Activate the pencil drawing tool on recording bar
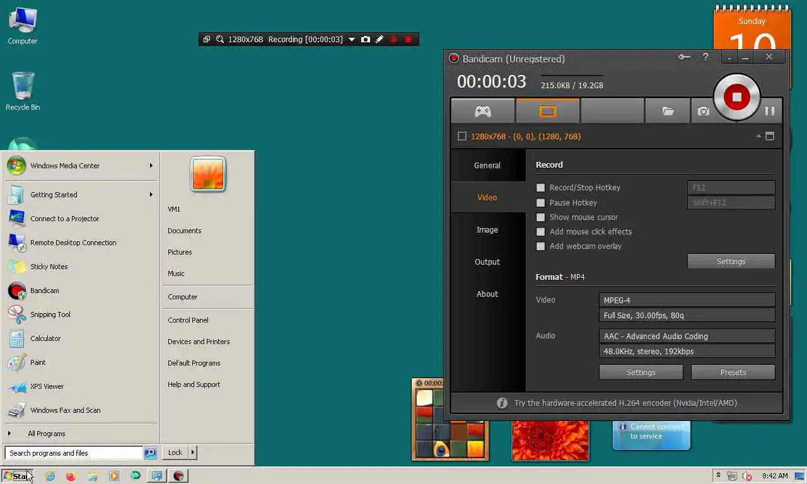This screenshot has width=807, height=484. pyautogui.click(x=380, y=39)
